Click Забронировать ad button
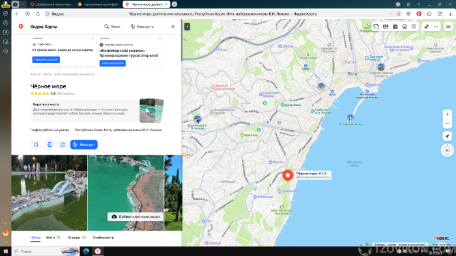The image size is (456, 256). tap(113, 63)
